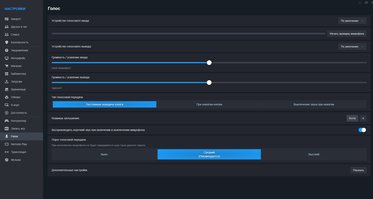This screenshot has width=373, height=199.
Task: Open the Аккаунт settings section
Action: coord(21,19)
